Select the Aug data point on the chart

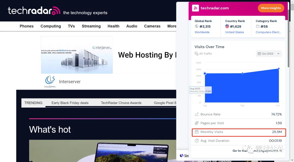[x=205, y=73]
